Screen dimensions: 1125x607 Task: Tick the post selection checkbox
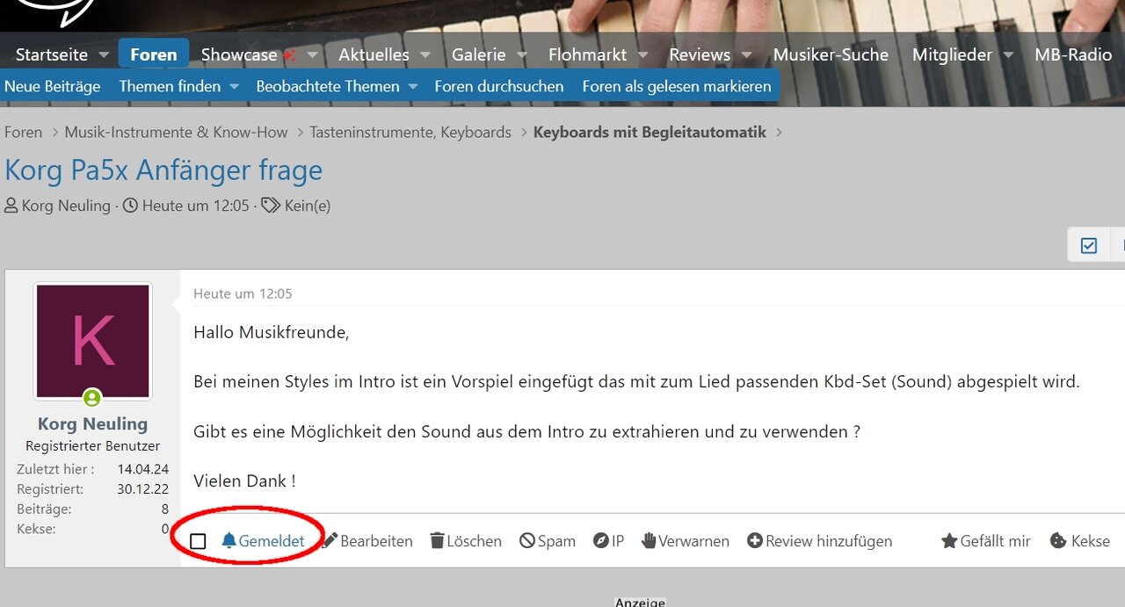(198, 541)
